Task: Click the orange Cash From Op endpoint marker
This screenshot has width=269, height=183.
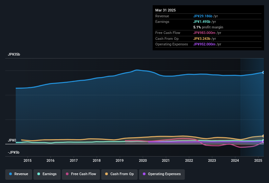Action: pyautogui.click(x=263, y=136)
